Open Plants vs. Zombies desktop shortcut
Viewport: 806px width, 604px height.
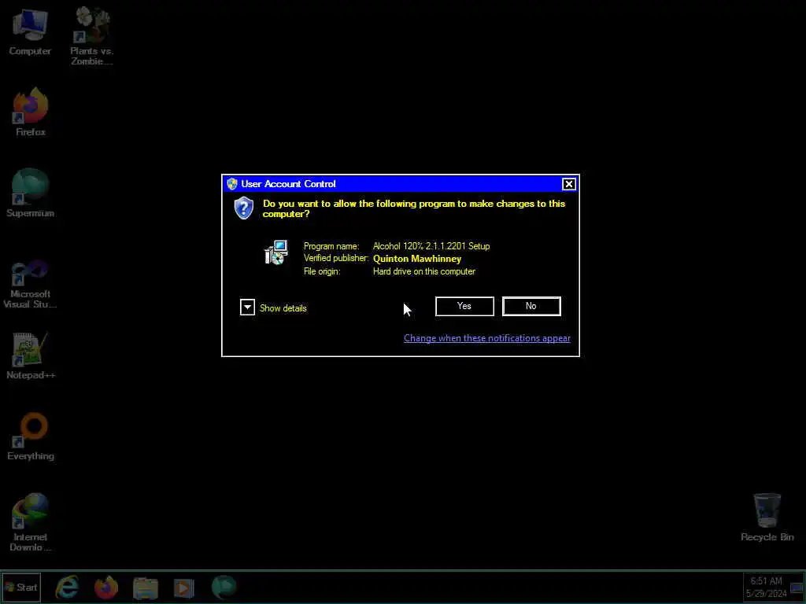92,36
